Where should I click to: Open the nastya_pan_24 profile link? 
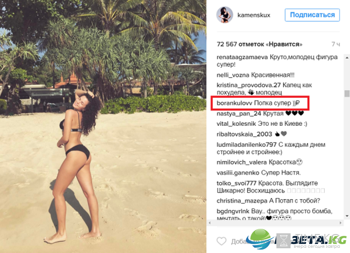tap(239, 113)
